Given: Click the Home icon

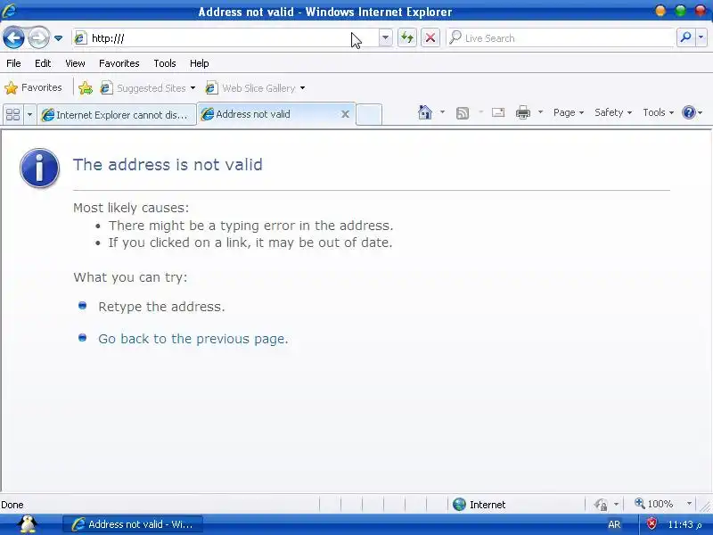Looking at the screenshot, I should tap(425, 112).
